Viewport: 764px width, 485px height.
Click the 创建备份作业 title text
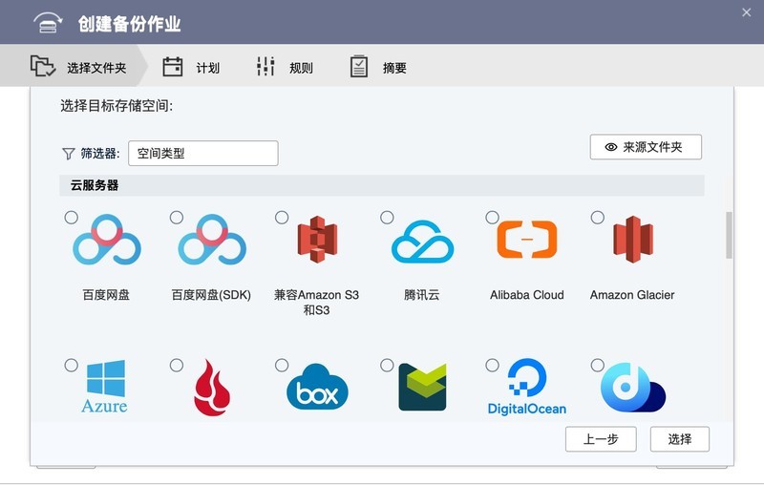pyautogui.click(x=130, y=23)
